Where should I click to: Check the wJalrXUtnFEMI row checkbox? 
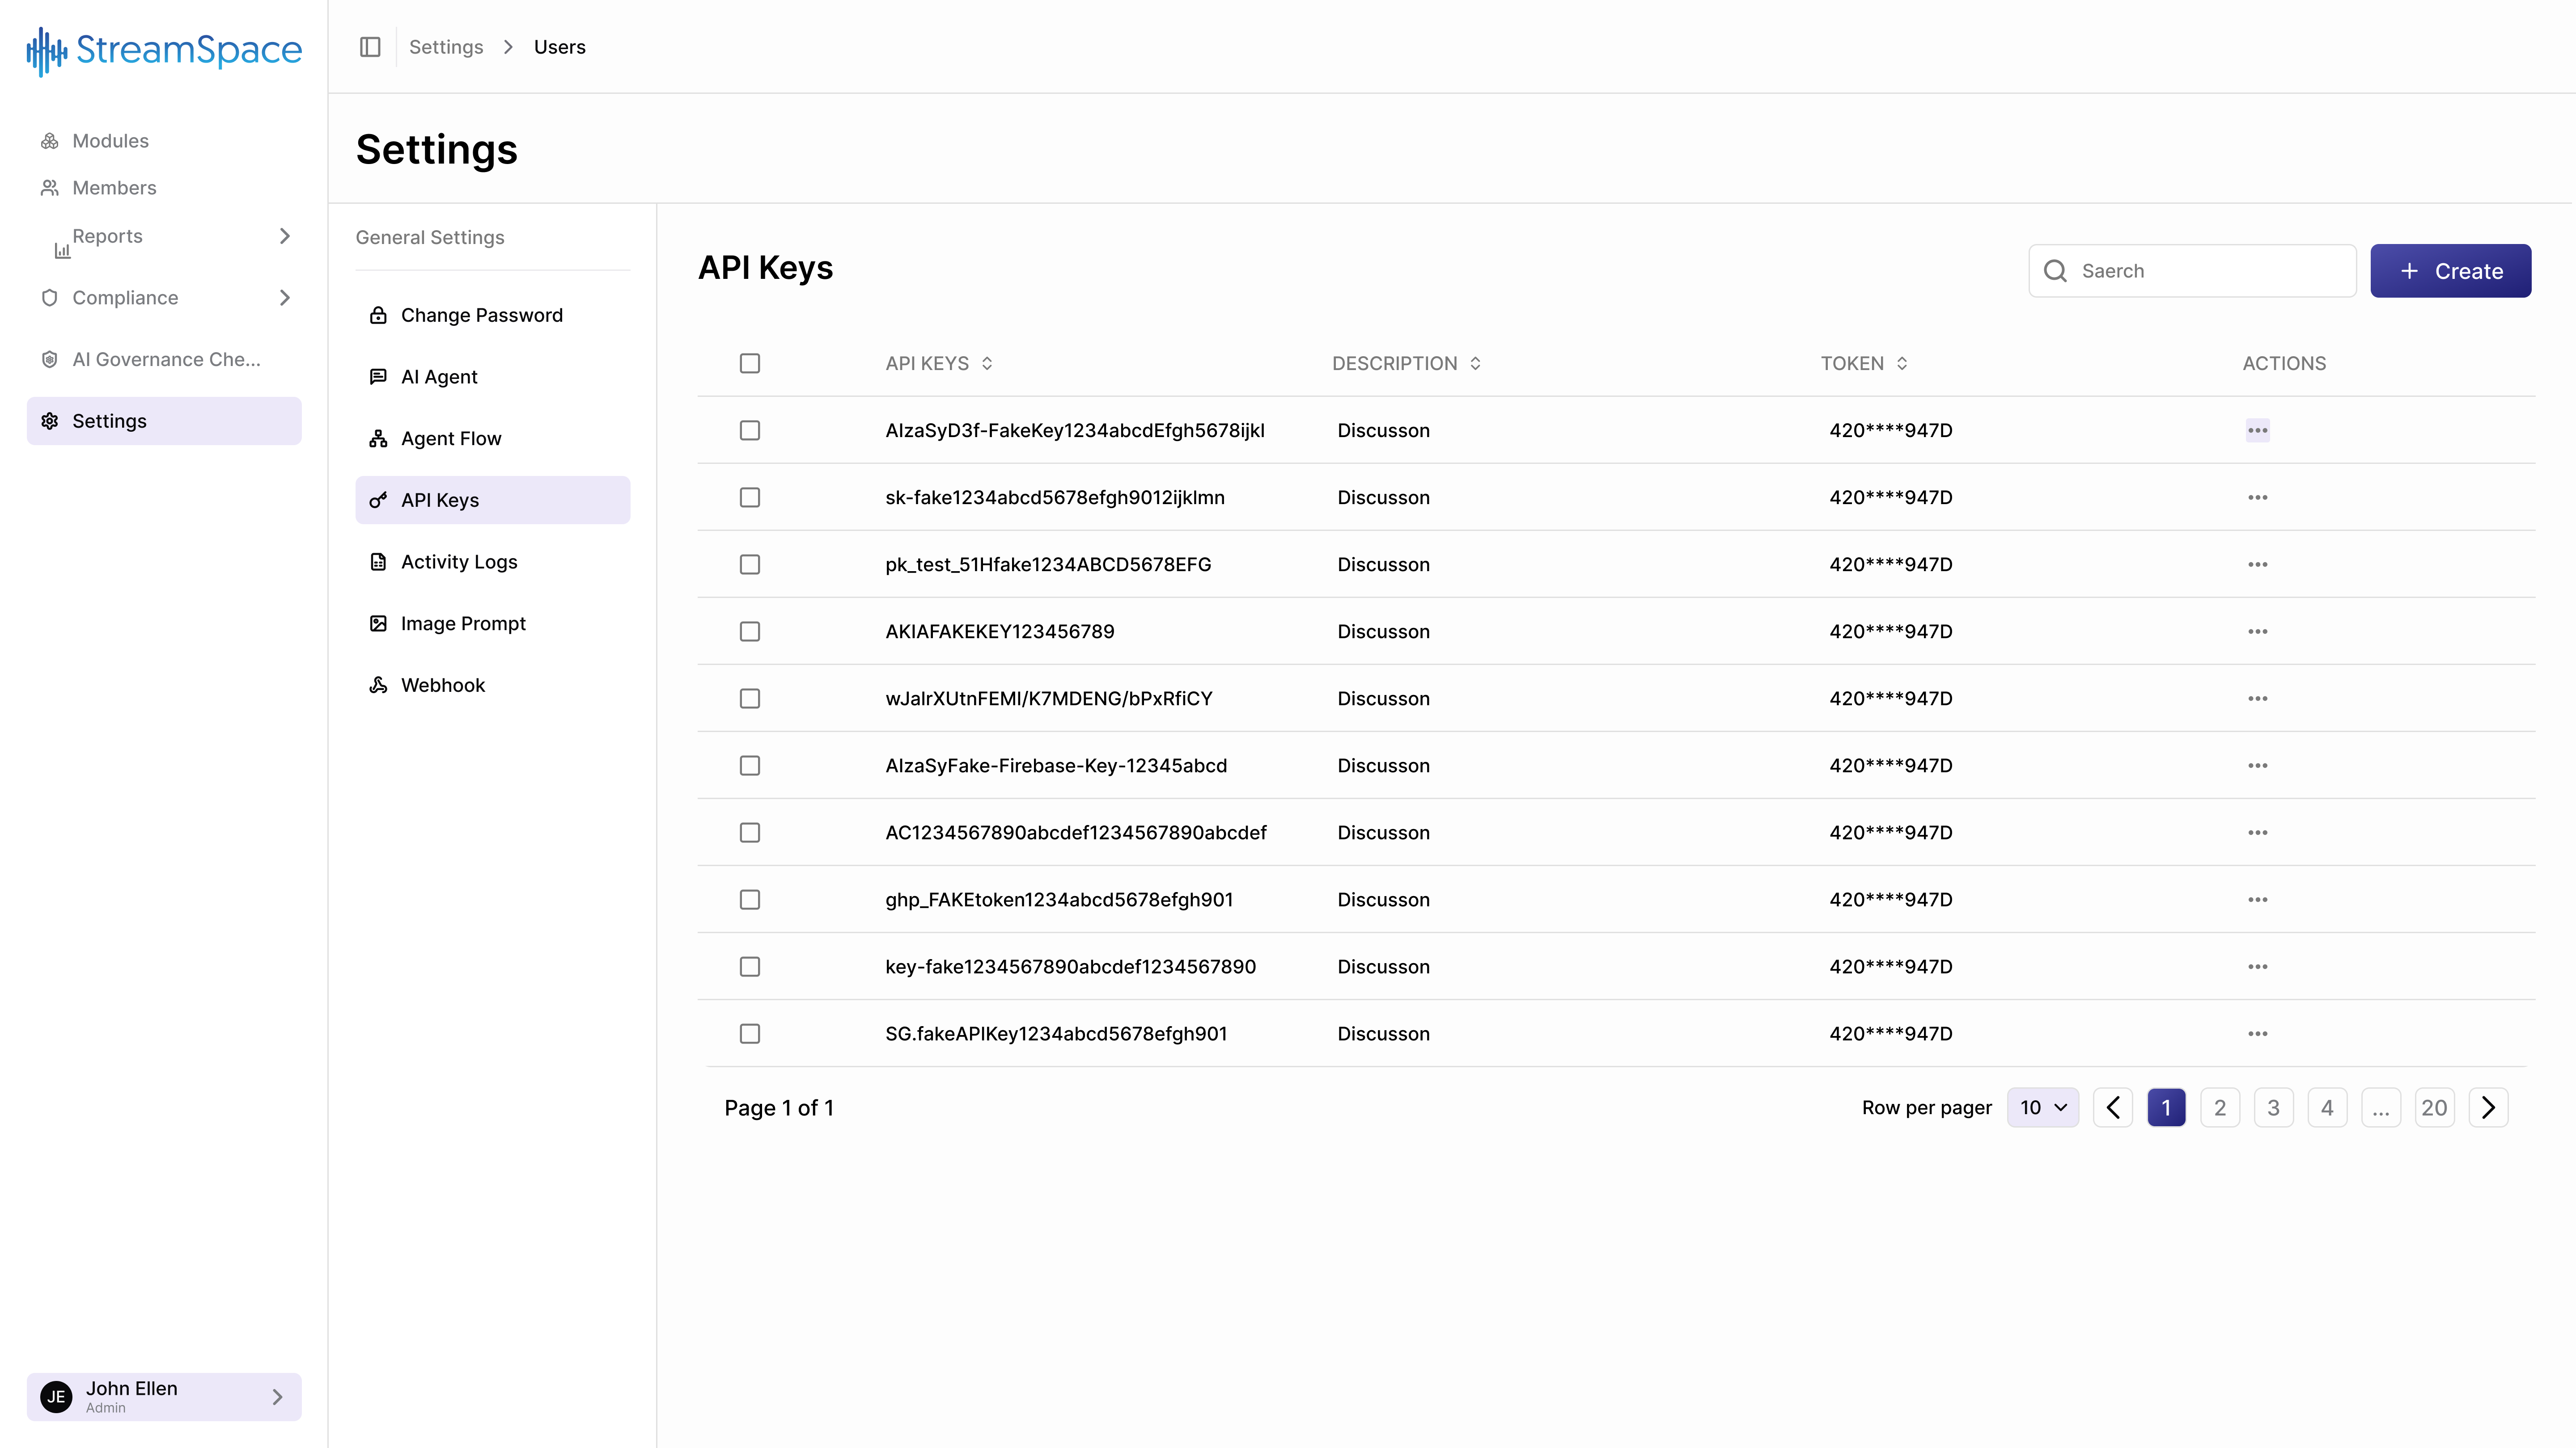[x=750, y=699]
